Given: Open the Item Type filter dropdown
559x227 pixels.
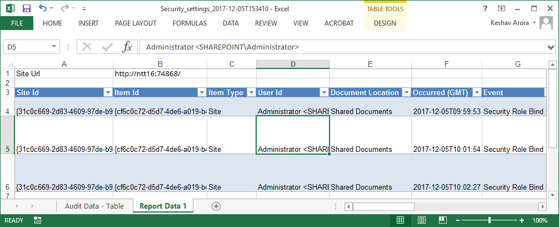Looking at the screenshot, I should coord(251,93).
